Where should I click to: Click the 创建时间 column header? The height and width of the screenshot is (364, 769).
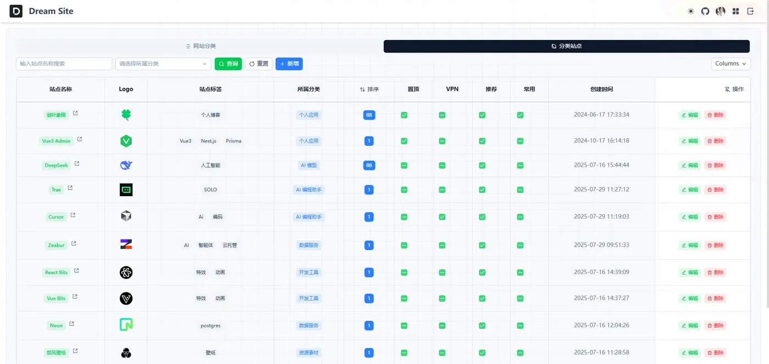click(601, 89)
